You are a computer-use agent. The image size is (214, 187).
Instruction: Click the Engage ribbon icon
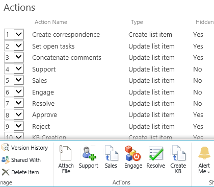click(x=133, y=153)
